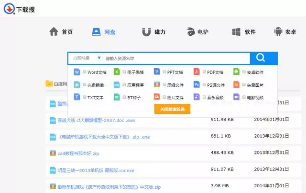Open the 首页 tab

pos(61,32)
